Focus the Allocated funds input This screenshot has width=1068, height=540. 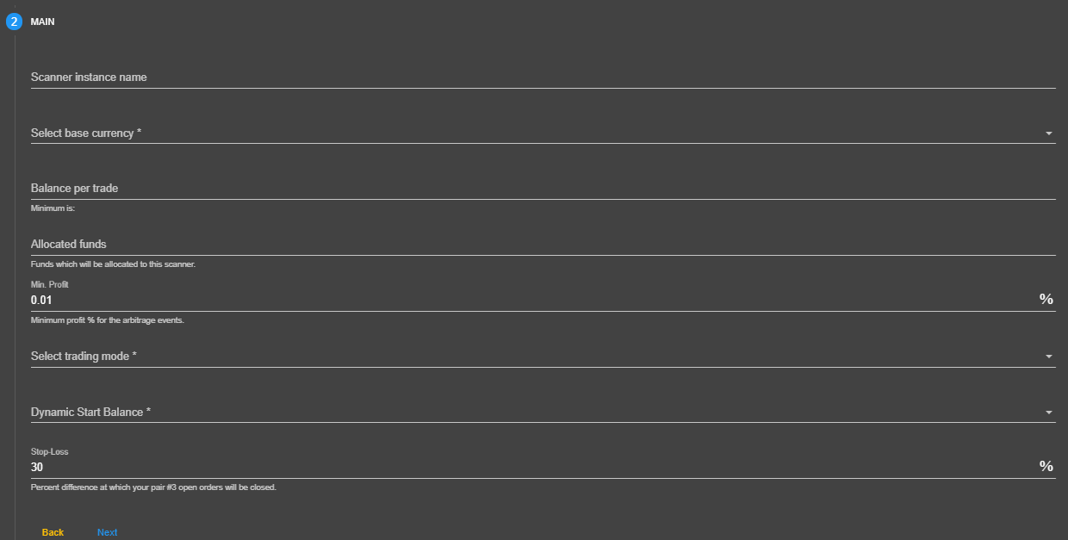click(543, 244)
